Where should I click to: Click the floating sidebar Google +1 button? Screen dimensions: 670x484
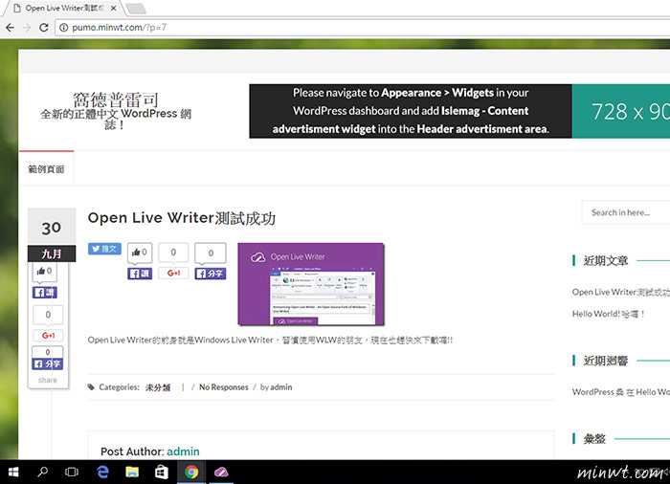point(48,336)
